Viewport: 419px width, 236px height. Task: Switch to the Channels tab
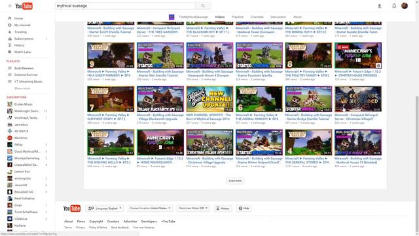point(257,17)
